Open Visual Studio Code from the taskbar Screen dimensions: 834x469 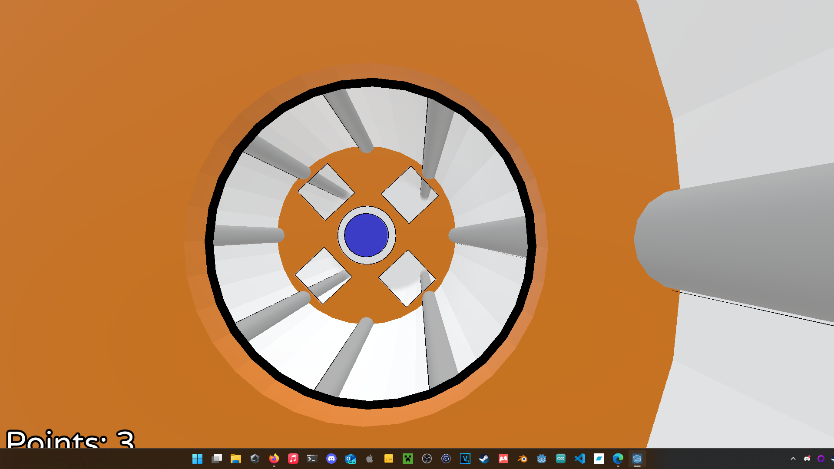click(579, 459)
